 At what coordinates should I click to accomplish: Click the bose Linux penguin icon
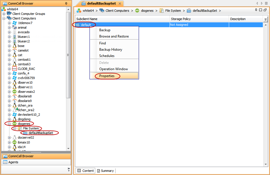(x=15, y=46)
